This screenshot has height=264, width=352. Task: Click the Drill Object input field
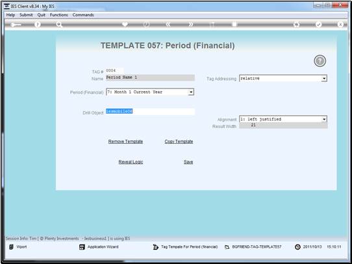pos(150,112)
